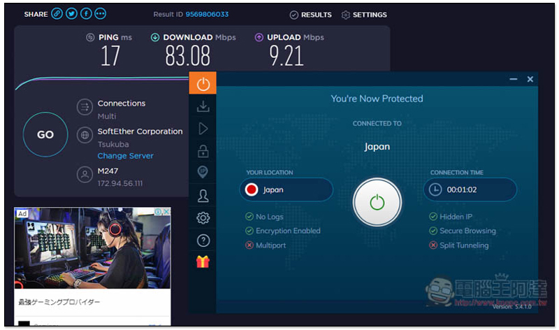Click the orange power icon in VPN sidebar
559x330 pixels.
point(203,83)
